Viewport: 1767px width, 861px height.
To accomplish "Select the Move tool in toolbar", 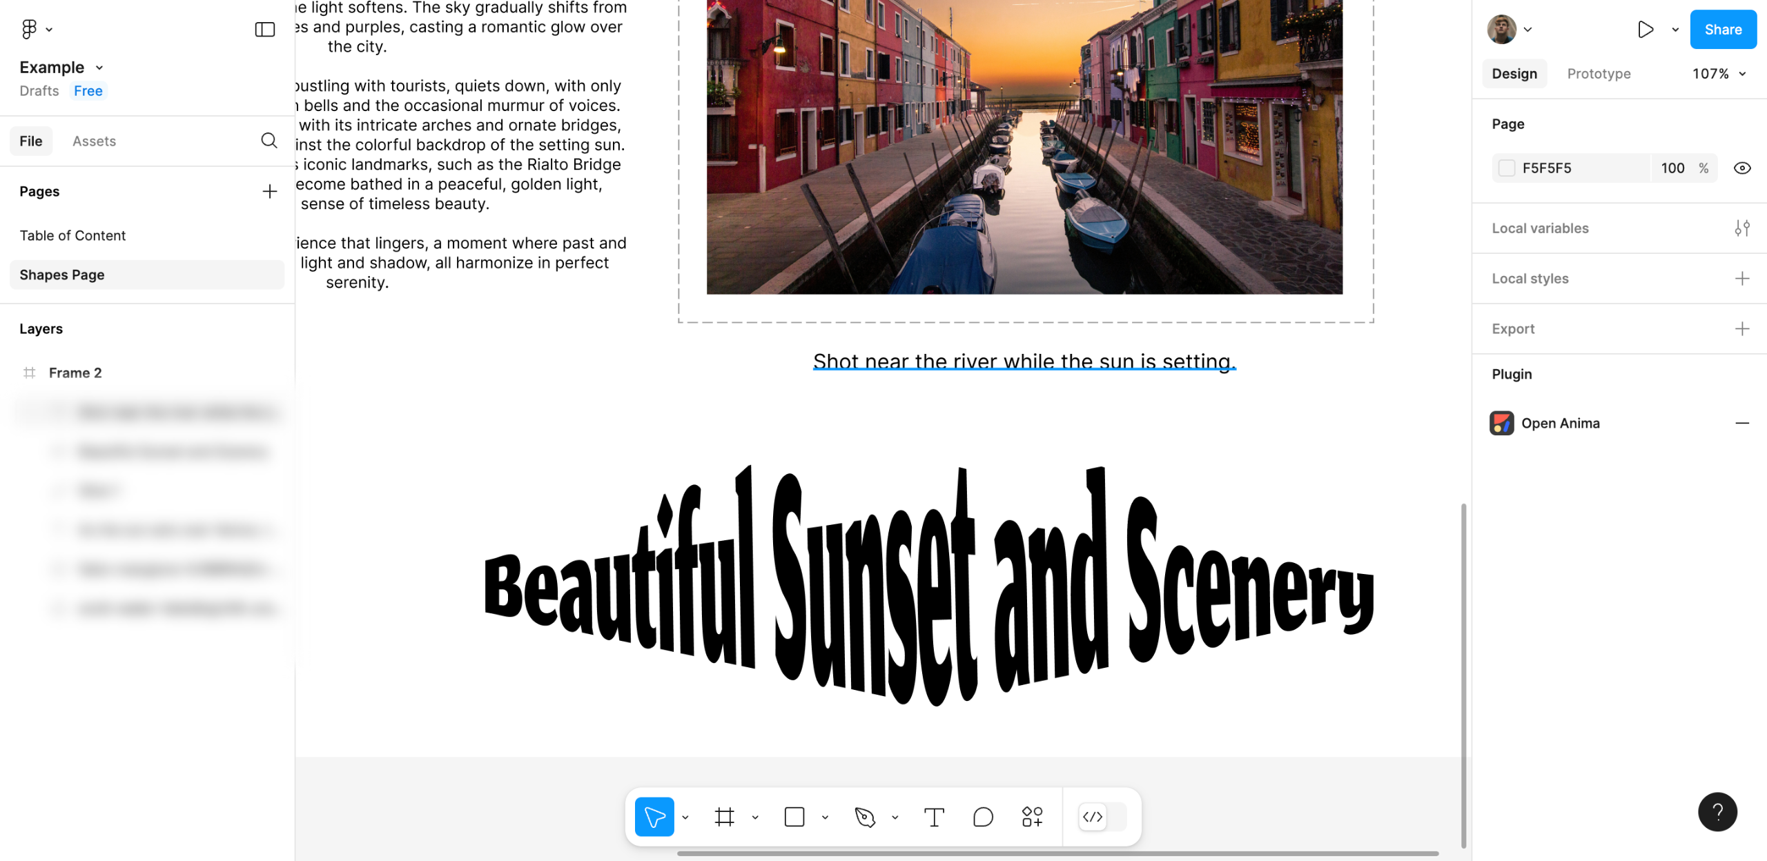I will click(654, 817).
